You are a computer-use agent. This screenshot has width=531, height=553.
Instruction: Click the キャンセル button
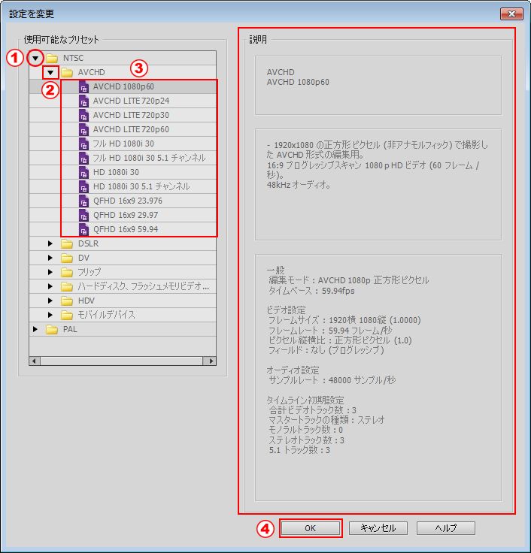coord(378,528)
